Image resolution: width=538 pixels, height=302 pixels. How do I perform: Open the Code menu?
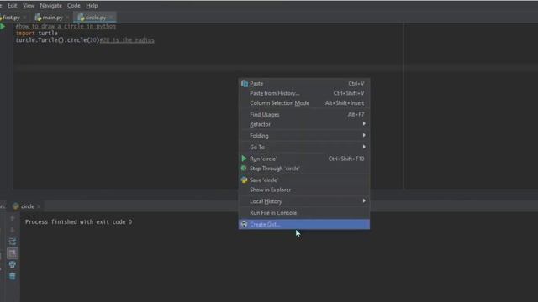(x=73, y=6)
